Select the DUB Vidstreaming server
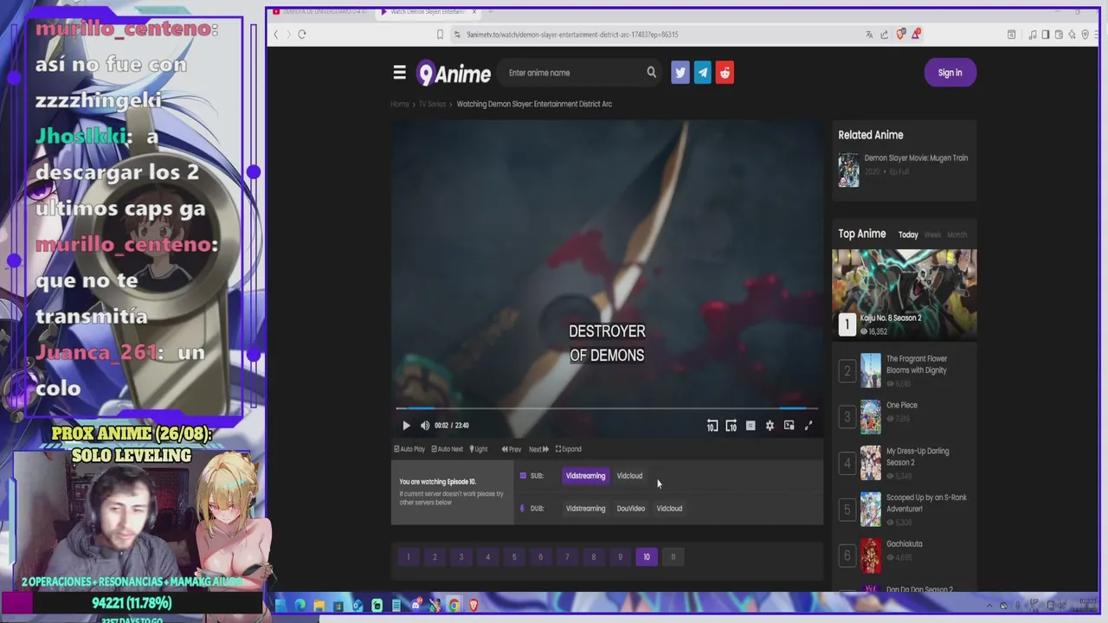This screenshot has height=623, width=1108. (x=585, y=509)
